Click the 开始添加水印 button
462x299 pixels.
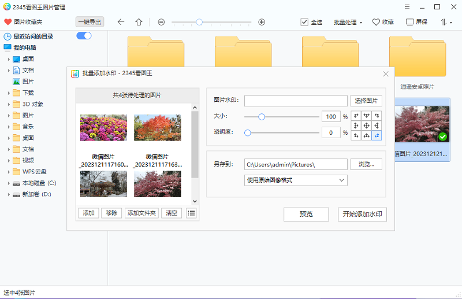(x=362, y=214)
